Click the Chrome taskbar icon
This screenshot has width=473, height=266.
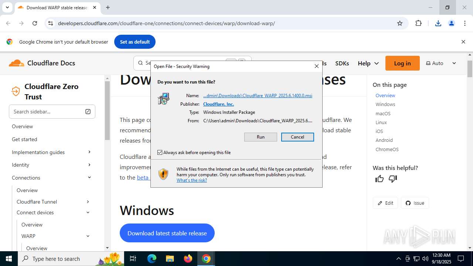tap(206, 259)
